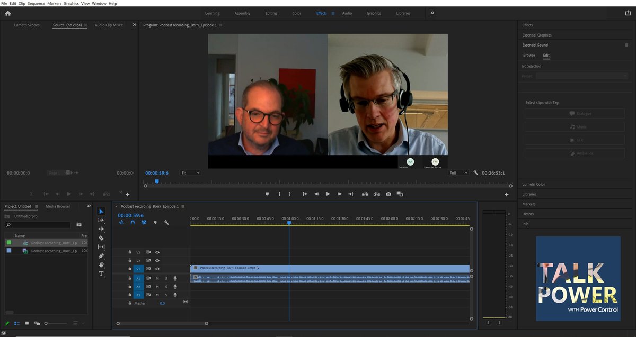
Task: Go to In point in Program monitor
Action: point(305,194)
